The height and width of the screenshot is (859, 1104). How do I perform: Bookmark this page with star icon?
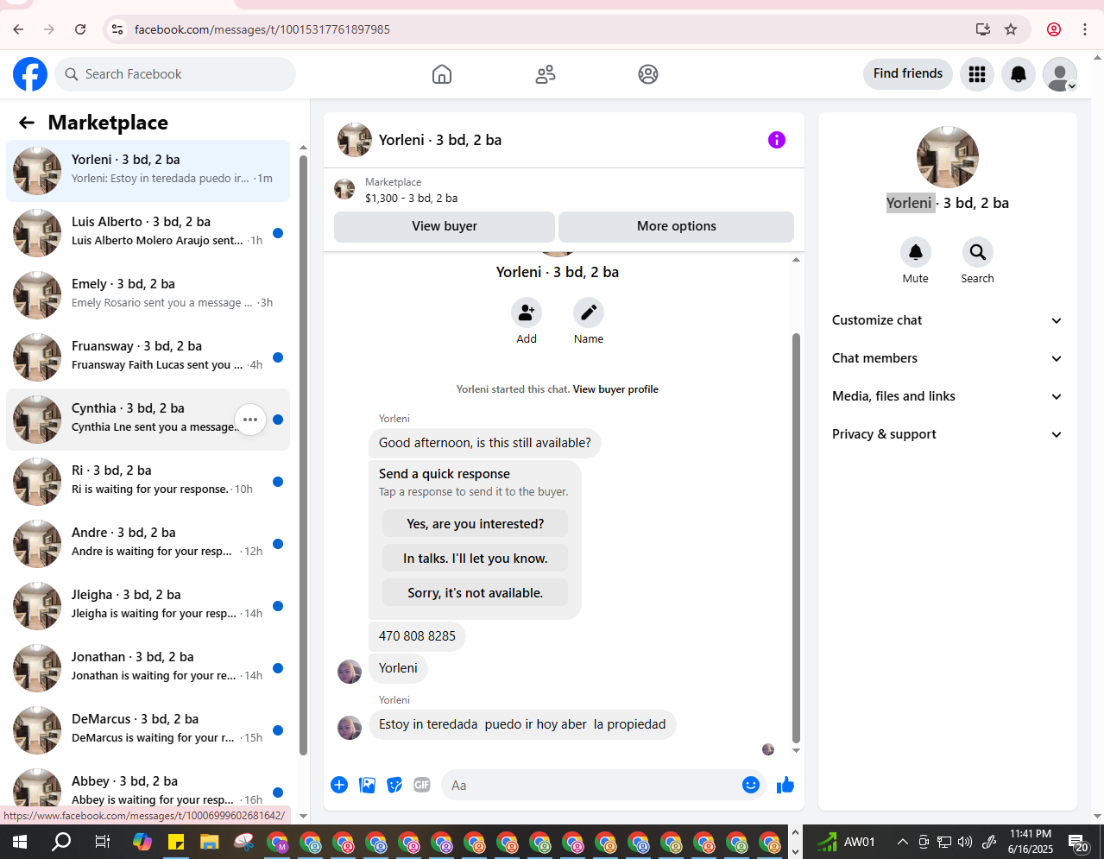tap(1011, 29)
